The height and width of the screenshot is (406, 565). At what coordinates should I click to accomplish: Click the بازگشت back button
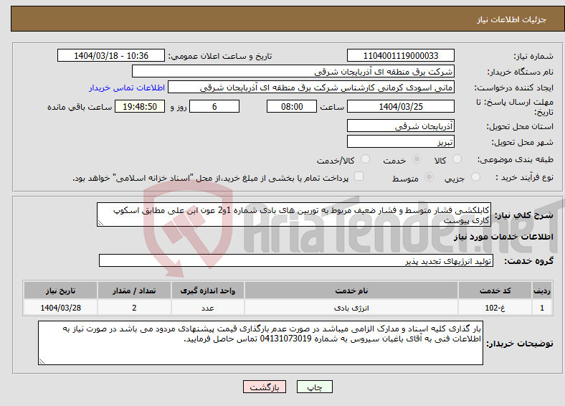(265, 387)
